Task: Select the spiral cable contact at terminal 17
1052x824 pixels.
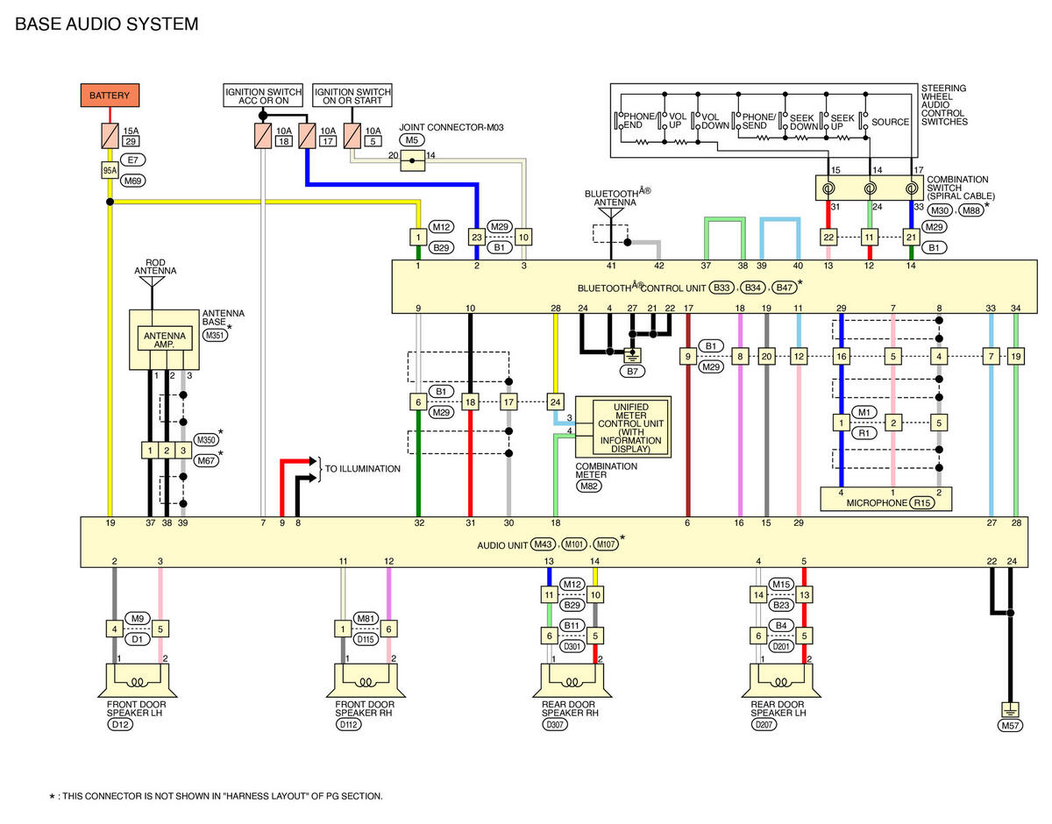Action: (x=911, y=188)
